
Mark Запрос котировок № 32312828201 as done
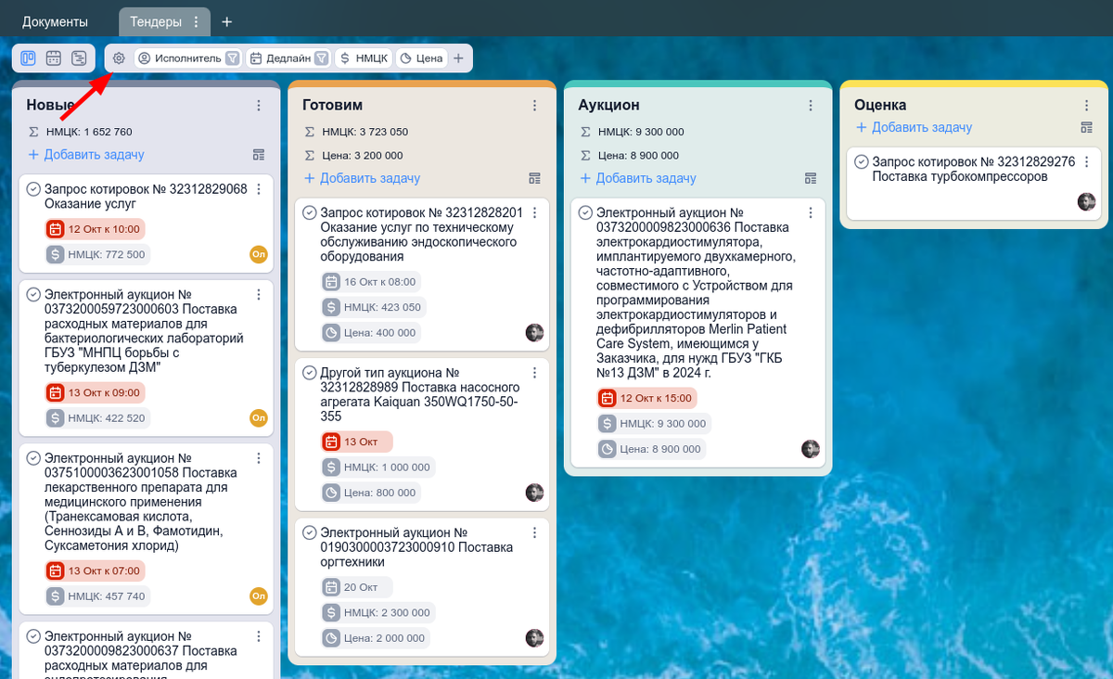[310, 212]
